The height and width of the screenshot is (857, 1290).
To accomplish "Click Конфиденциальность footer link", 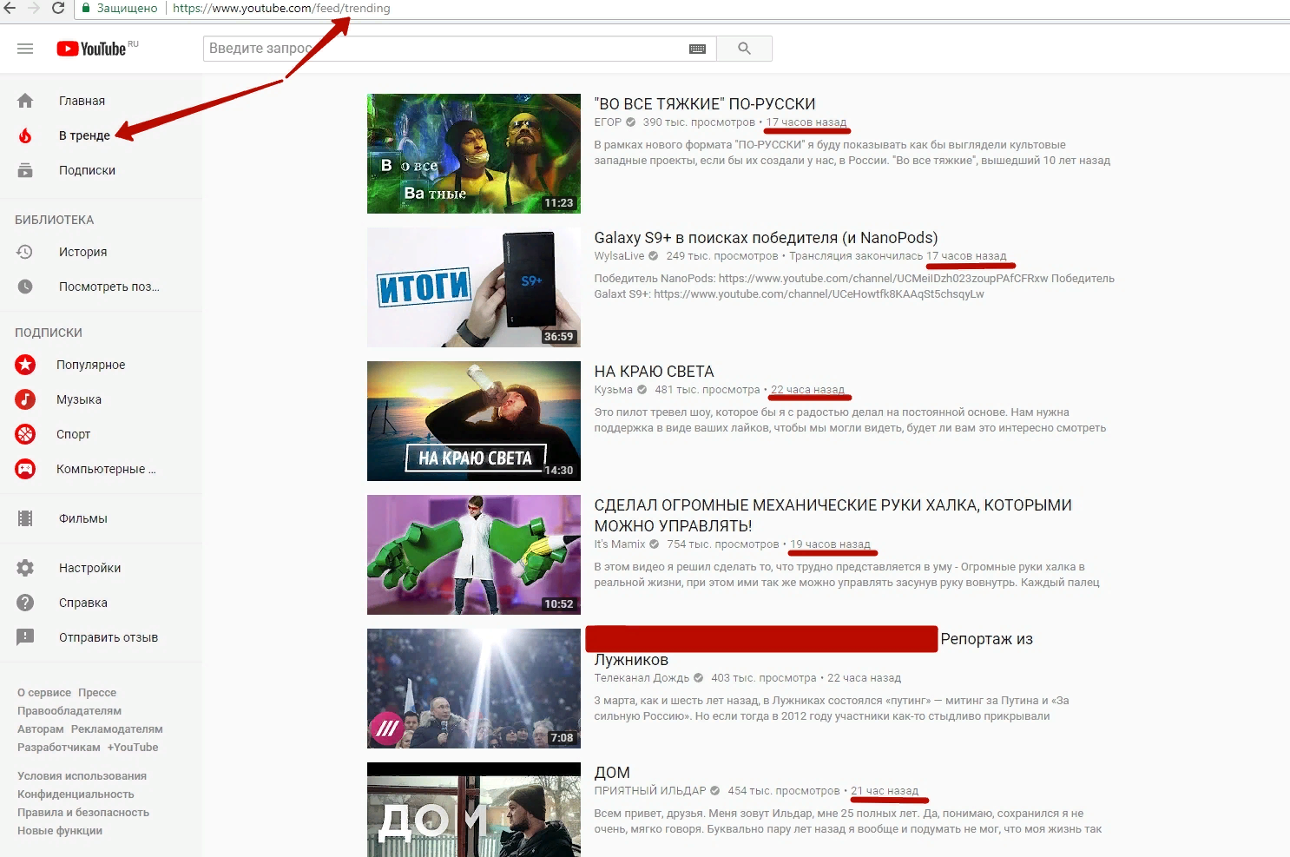I will [x=76, y=794].
